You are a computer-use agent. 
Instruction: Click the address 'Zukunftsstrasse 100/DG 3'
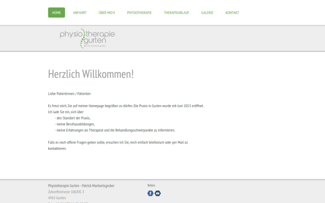click(x=66, y=192)
